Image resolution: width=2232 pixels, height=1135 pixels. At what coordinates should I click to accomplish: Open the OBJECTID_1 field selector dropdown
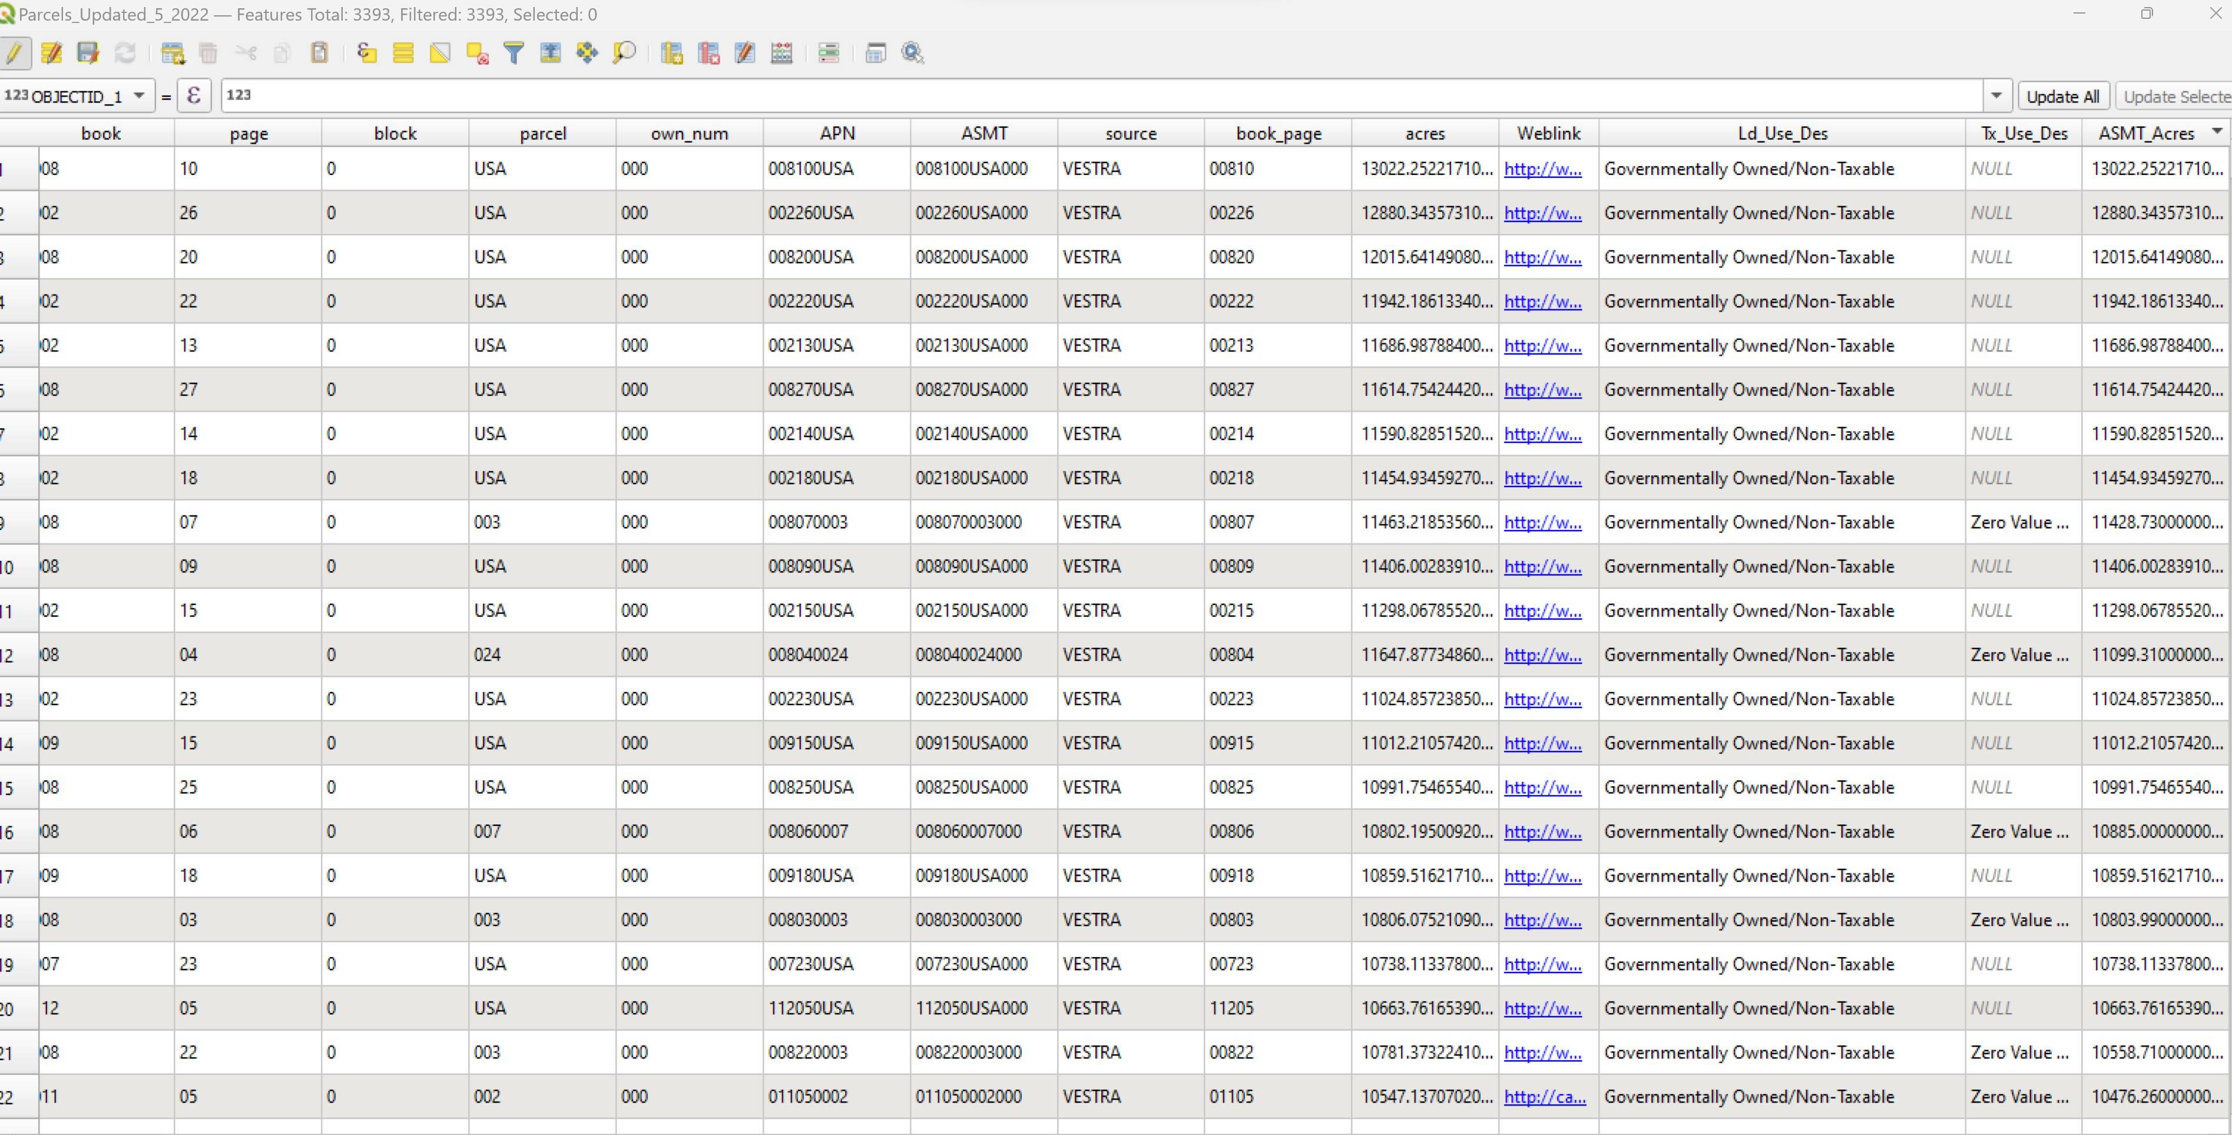pos(77,95)
